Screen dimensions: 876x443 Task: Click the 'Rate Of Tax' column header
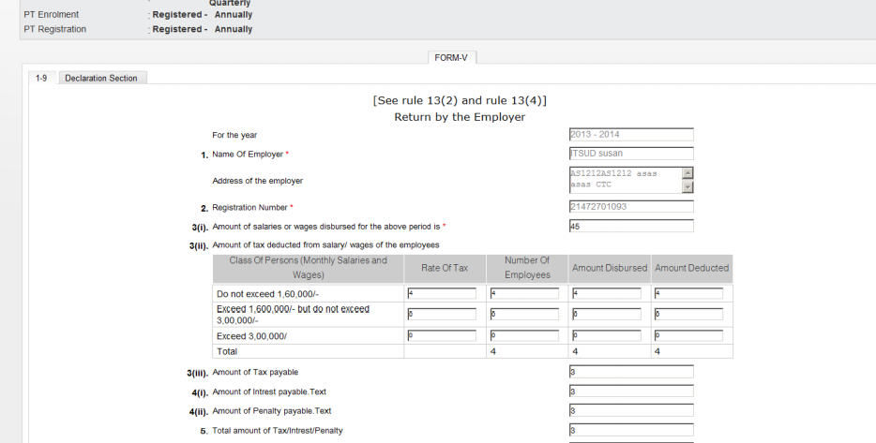[x=445, y=269]
